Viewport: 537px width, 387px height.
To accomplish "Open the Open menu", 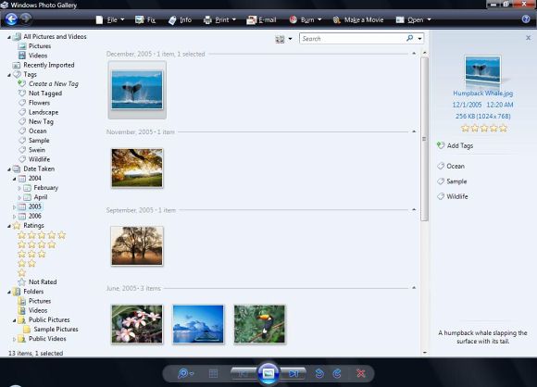I will pos(413,19).
